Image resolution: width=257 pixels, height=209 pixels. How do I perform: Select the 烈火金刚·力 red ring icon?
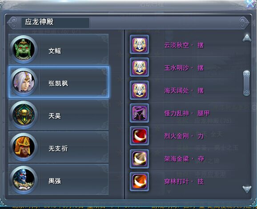(x=140, y=136)
